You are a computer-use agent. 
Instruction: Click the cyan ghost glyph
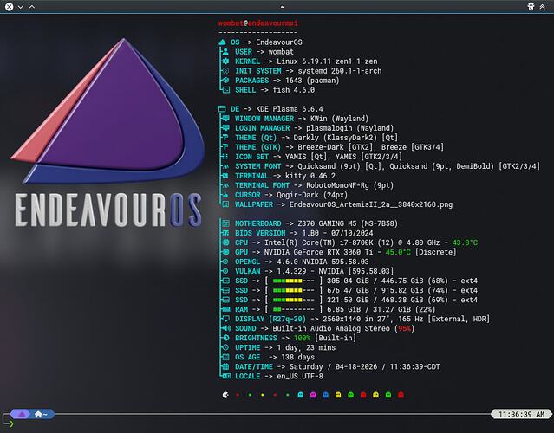coord(301,395)
